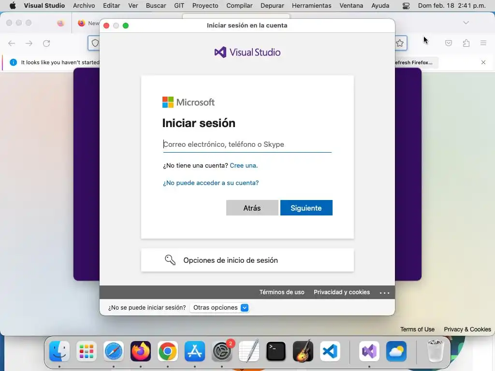Open the Buscar menu
The image size is (495, 371).
pyautogui.click(x=156, y=5)
